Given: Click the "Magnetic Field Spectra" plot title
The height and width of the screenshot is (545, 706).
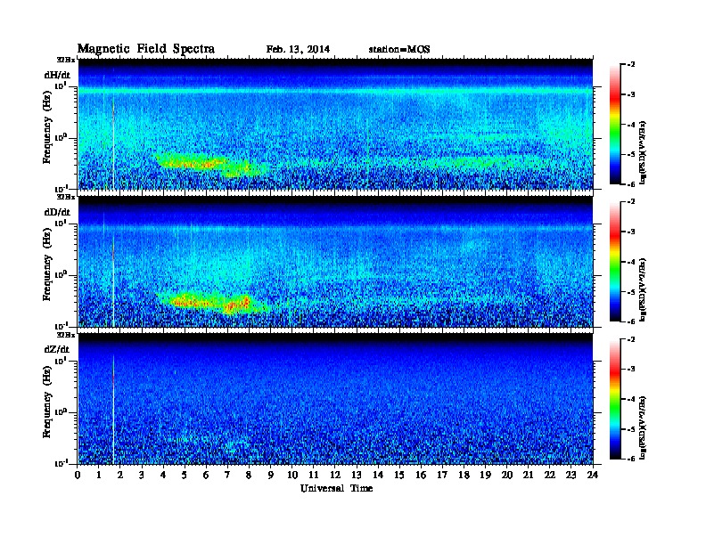Looking at the screenshot, I should click(146, 50).
